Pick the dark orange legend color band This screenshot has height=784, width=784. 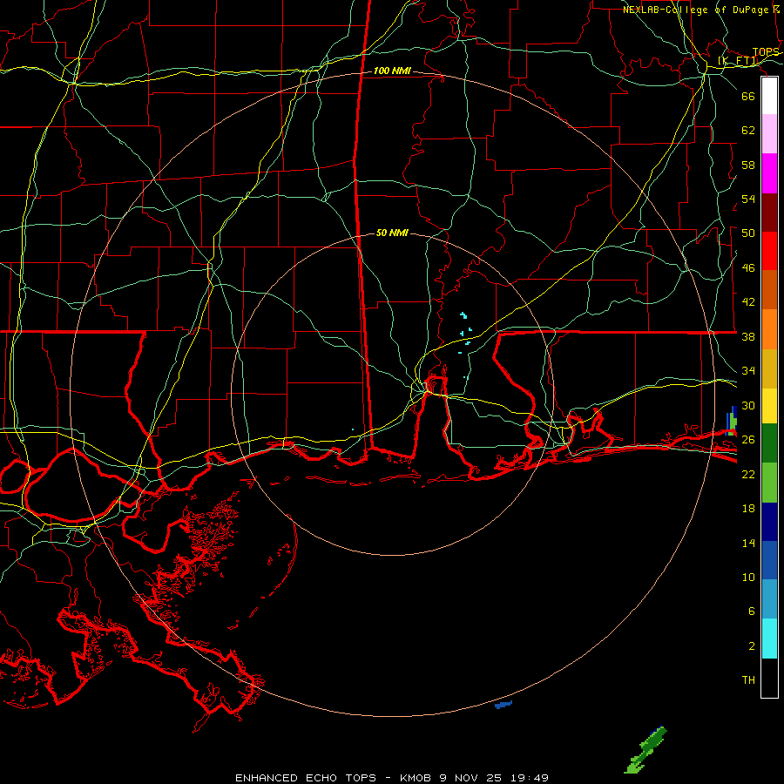769,290
